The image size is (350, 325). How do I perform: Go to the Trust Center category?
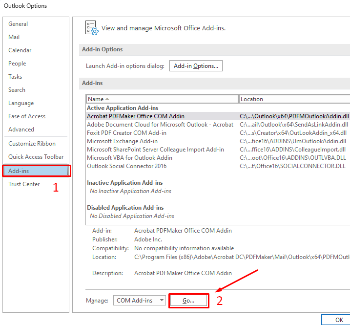(24, 184)
